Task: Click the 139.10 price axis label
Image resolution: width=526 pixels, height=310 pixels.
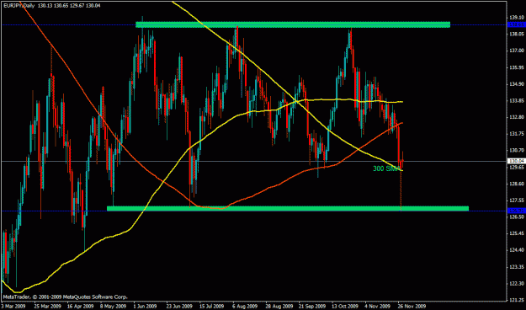Action: [517, 17]
